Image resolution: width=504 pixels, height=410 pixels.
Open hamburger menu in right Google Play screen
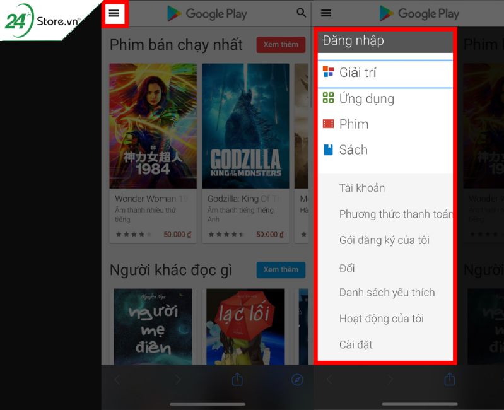[326, 13]
